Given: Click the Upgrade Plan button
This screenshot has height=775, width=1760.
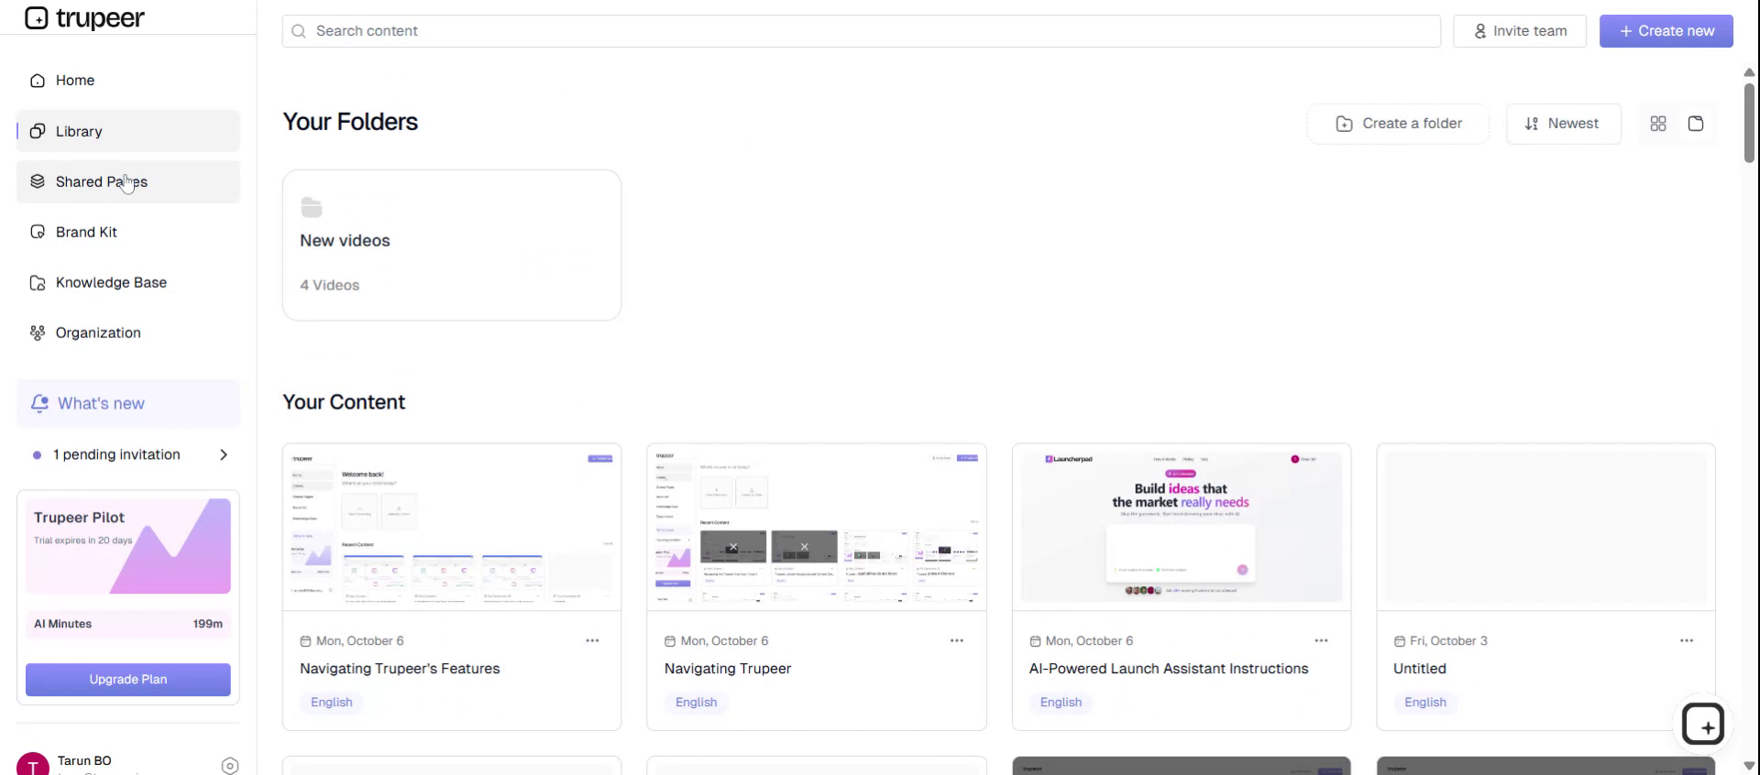Looking at the screenshot, I should pos(128,680).
